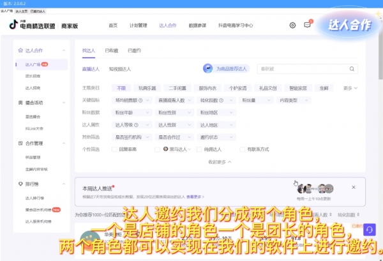This screenshot has width=383, height=261.
Task: Collapse filters with 收起更多
Action: (220, 162)
